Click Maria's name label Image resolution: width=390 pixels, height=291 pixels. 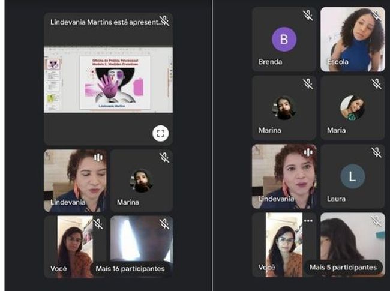[x=336, y=130]
